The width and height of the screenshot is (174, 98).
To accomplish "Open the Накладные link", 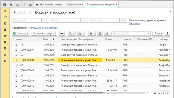I will [x=35, y=28].
